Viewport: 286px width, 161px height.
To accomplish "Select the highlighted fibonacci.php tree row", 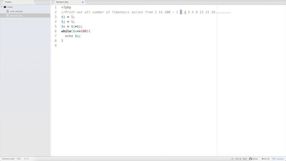I will pyautogui.click(x=25, y=16).
